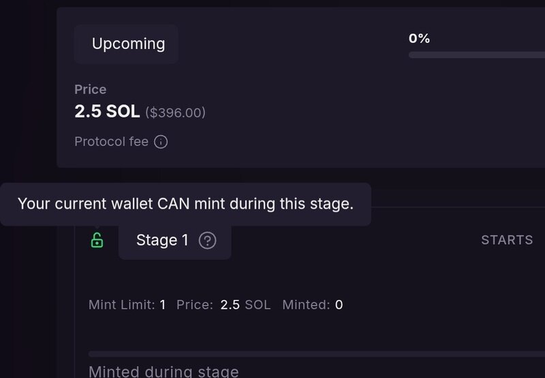Click the "Mint Limit:" label text
The image size is (545, 378).
click(122, 305)
